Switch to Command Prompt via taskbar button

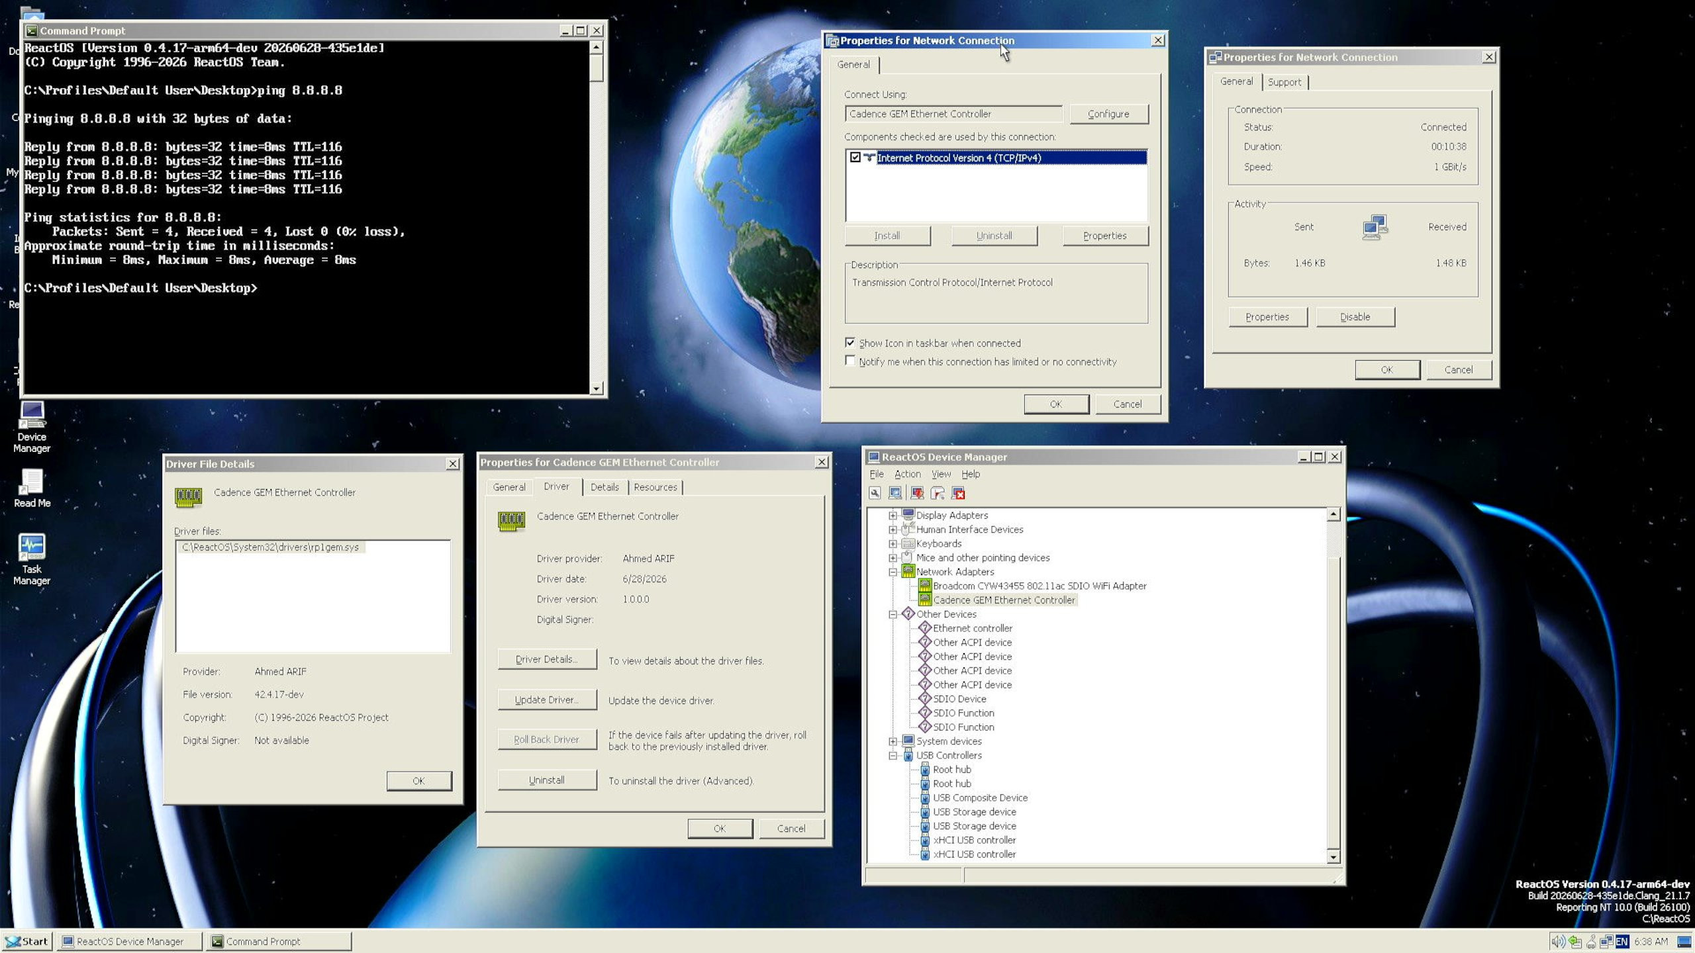278,941
